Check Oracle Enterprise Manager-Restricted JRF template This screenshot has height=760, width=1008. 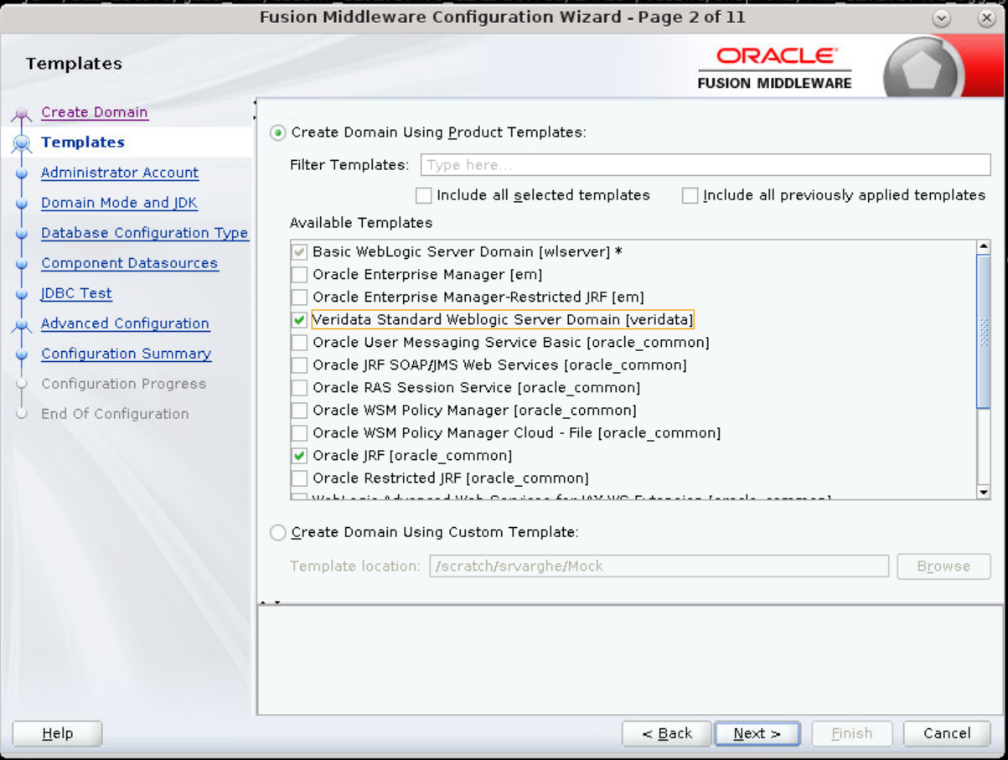tap(299, 297)
